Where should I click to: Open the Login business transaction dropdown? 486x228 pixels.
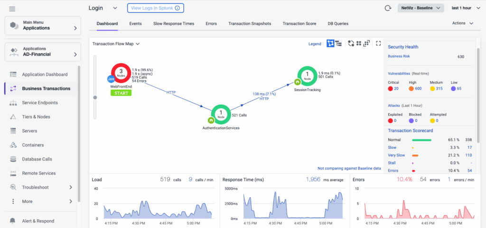115,8
